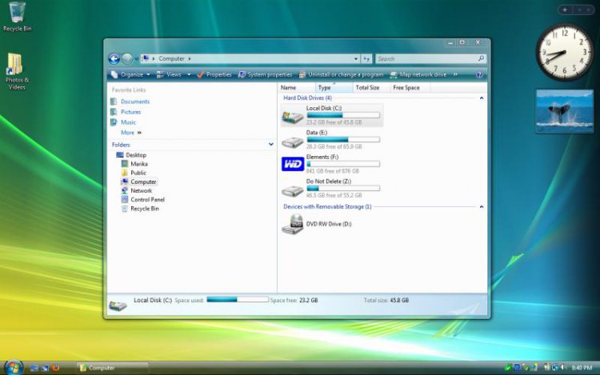Click the Hard Disk Drives (4) group label
The height and width of the screenshot is (375, 600).
(x=307, y=98)
